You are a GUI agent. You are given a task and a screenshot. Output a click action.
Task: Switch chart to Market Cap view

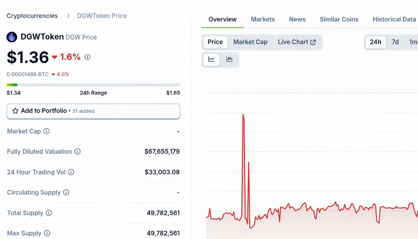[250, 42]
